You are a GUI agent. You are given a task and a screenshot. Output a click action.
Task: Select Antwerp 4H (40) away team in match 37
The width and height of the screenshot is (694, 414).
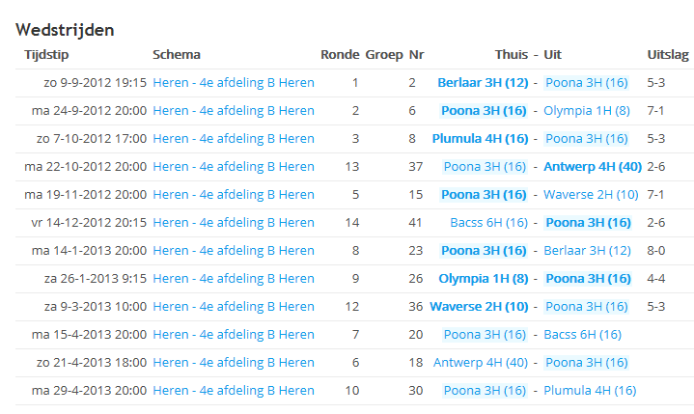[593, 166]
